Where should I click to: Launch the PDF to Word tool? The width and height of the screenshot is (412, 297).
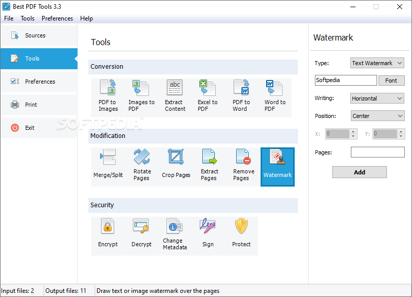pyautogui.click(x=241, y=97)
